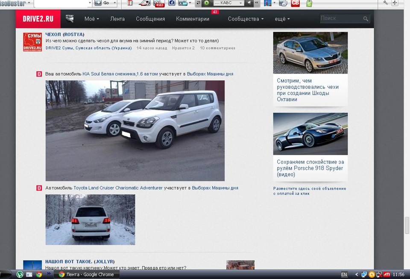Screen dimensions: 410x279
Task: Expand the toolbar search box dropdown
Action: 90,3
